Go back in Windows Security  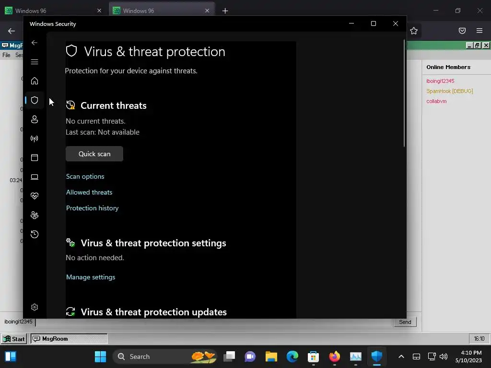tap(35, 43)
